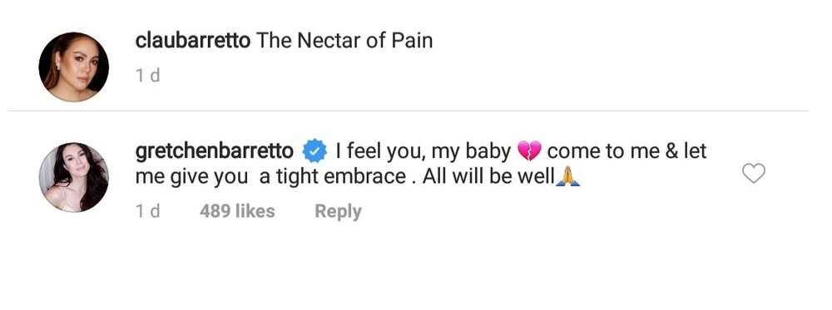This screenshot has height=310, width=832.
Task: View the 489 likes list
Action: pyautogui.click(x=237, y=211)
